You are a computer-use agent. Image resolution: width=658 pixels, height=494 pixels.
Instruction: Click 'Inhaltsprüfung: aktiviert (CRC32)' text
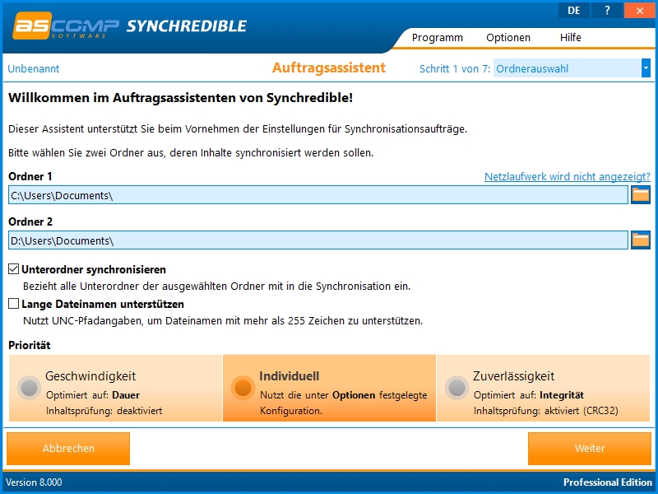click(x=546, y=410)
